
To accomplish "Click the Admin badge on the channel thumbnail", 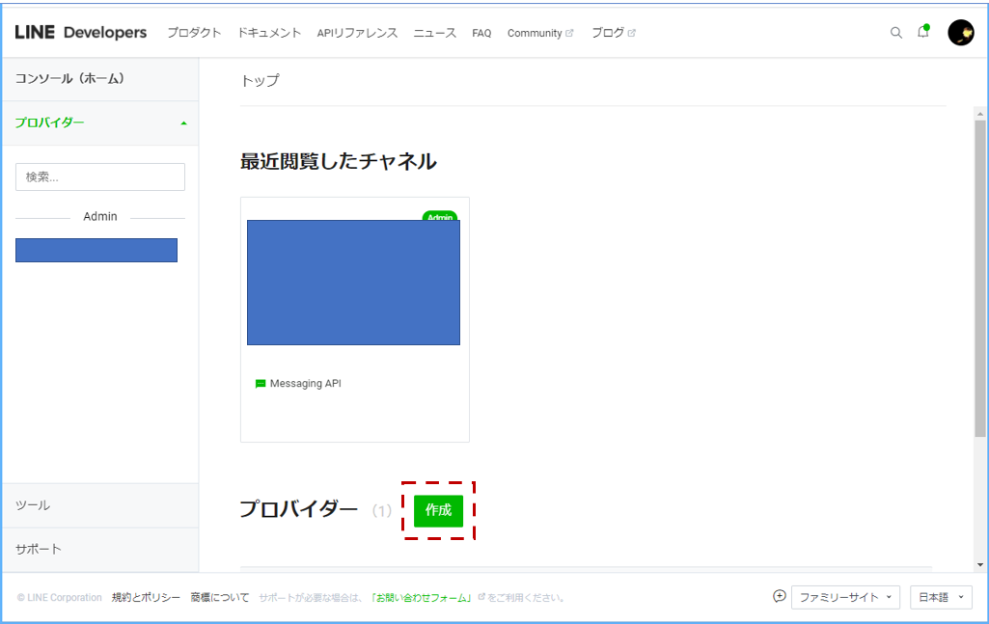I will [x=440, y=217].
